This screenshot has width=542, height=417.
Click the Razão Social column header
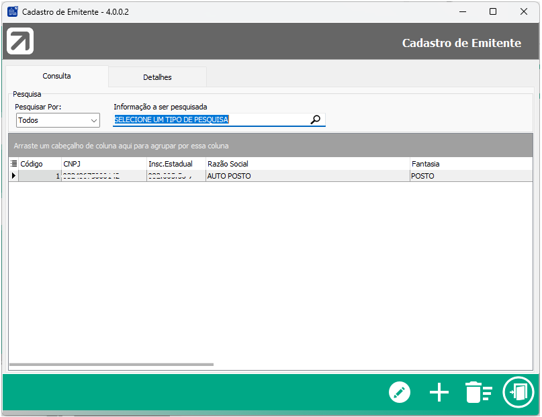pos(308,164)
